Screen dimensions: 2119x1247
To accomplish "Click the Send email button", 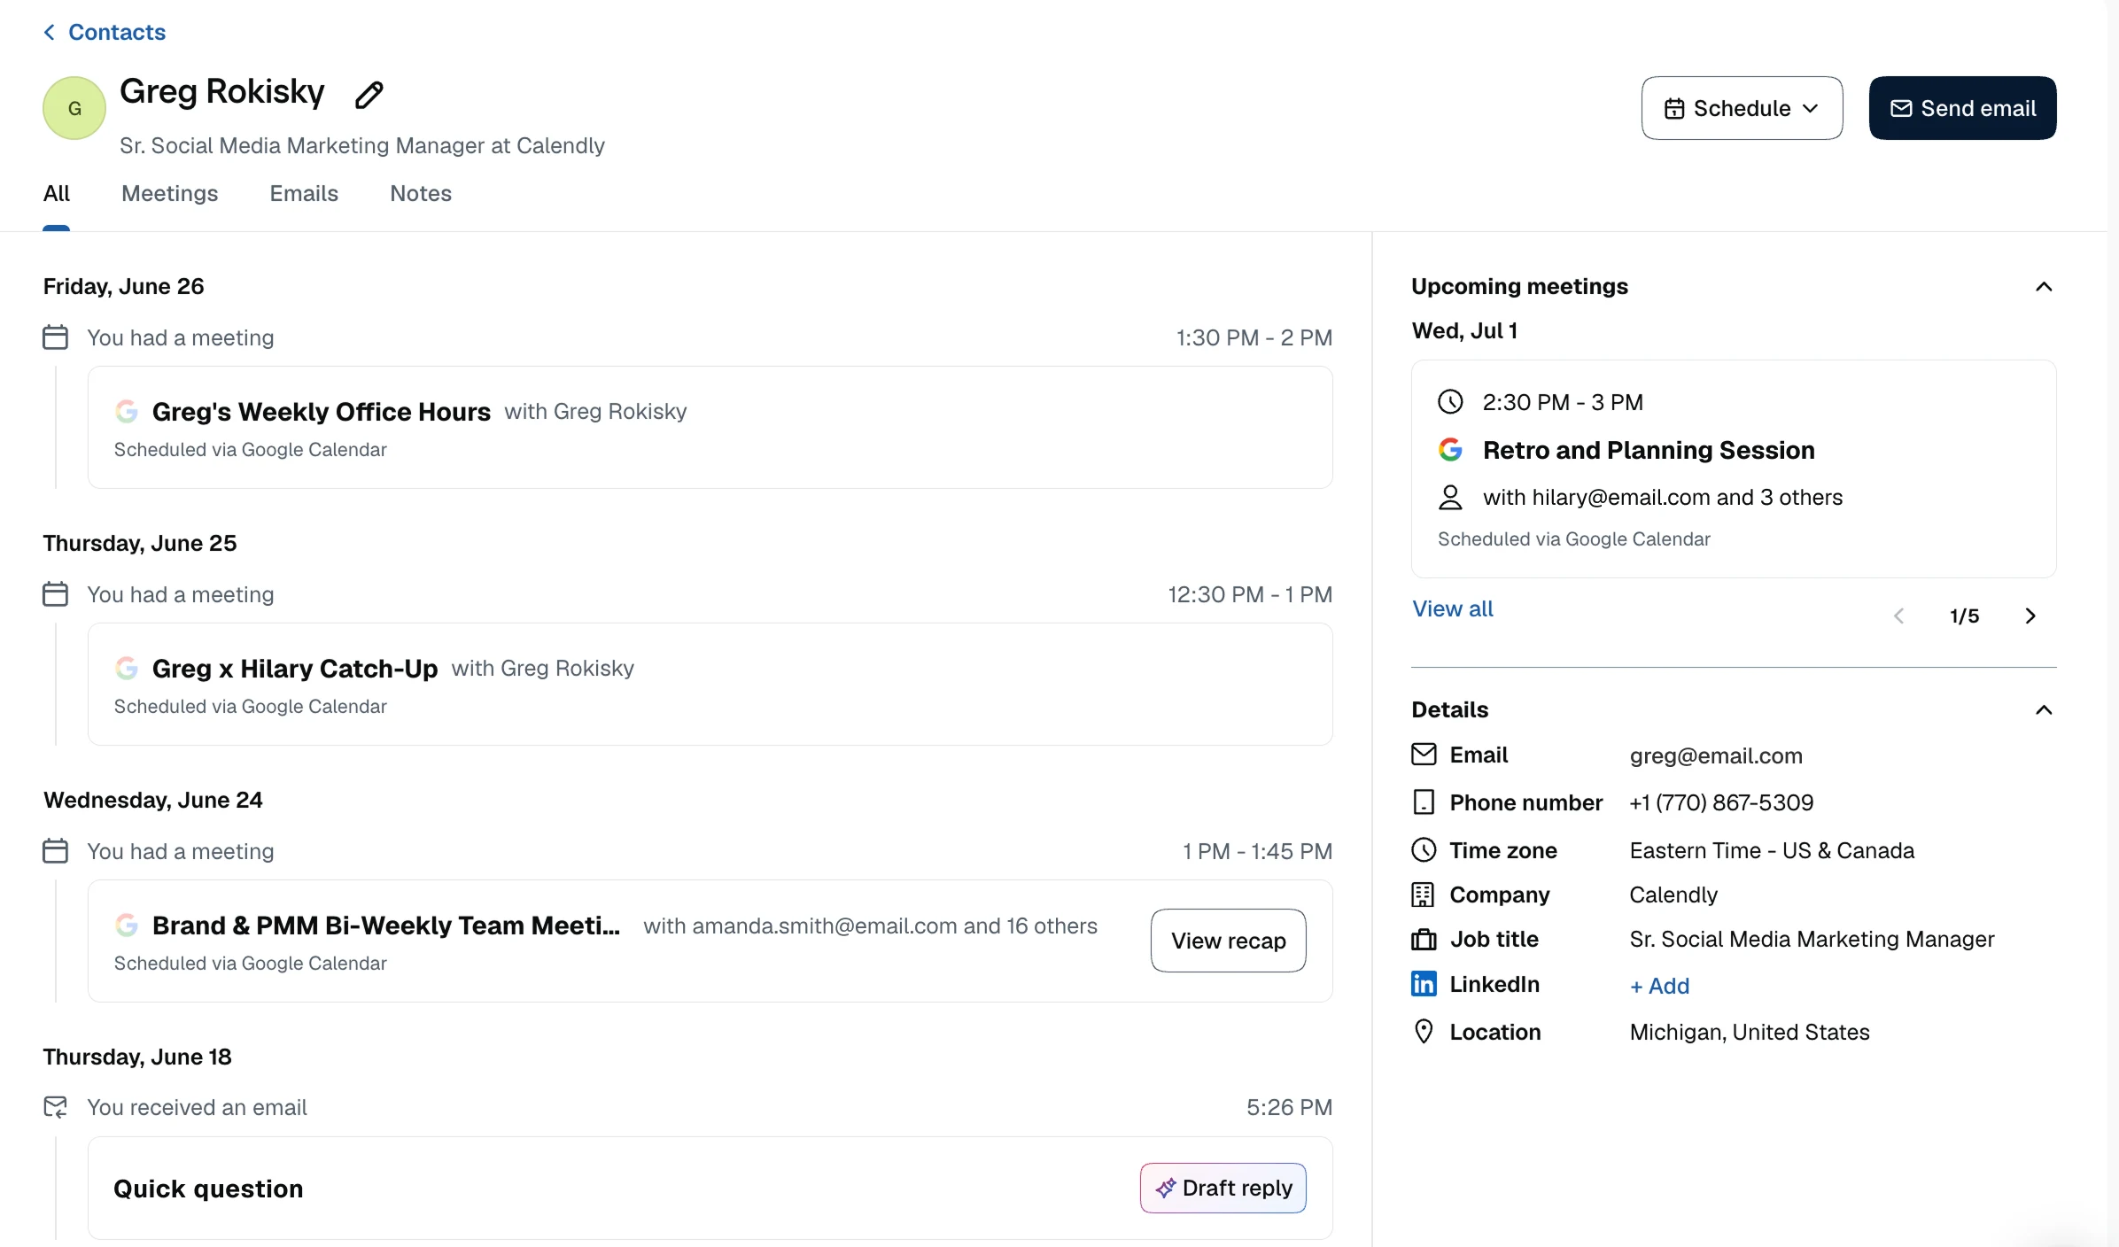I will pos(1962,108).
